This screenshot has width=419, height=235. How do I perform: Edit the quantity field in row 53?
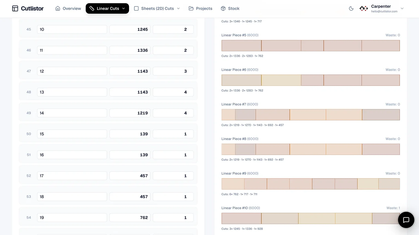pyautogui.click(x=173, y=197)
